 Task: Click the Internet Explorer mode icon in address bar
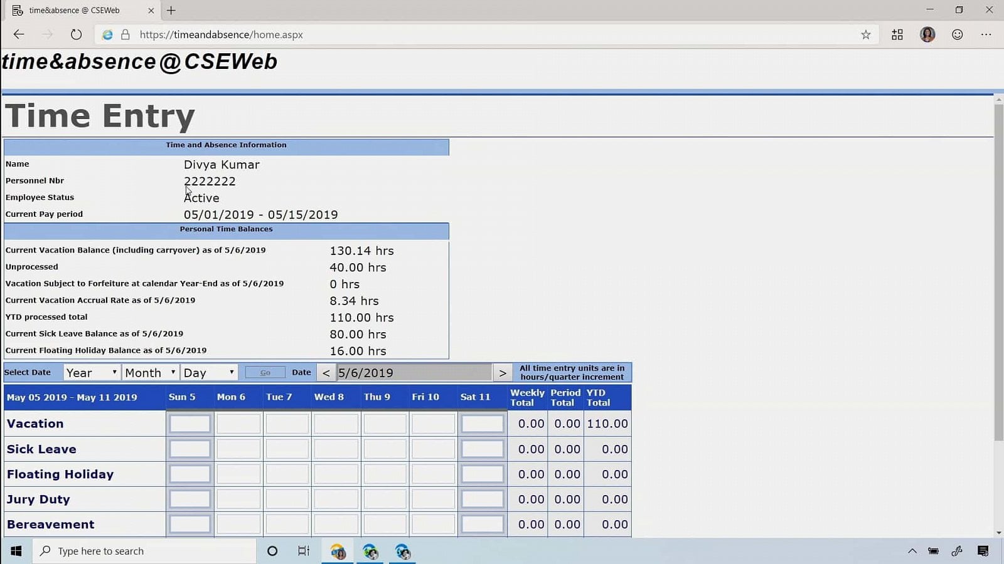pos(107,34)
